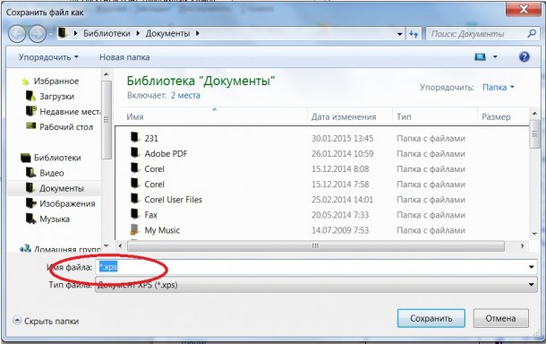The width and height of the screenshot is (546, 344).
Task: Click the Имя файла input field
Action: pyautogui.click(x=316, y=267)
